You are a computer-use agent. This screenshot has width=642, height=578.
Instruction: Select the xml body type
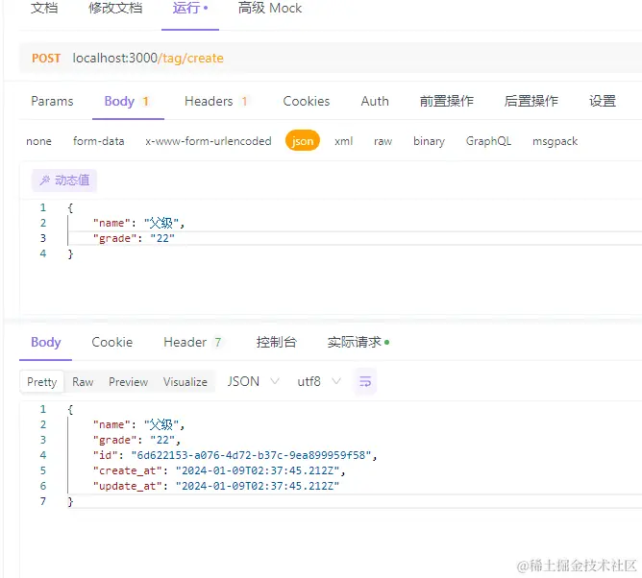[343, 141]
